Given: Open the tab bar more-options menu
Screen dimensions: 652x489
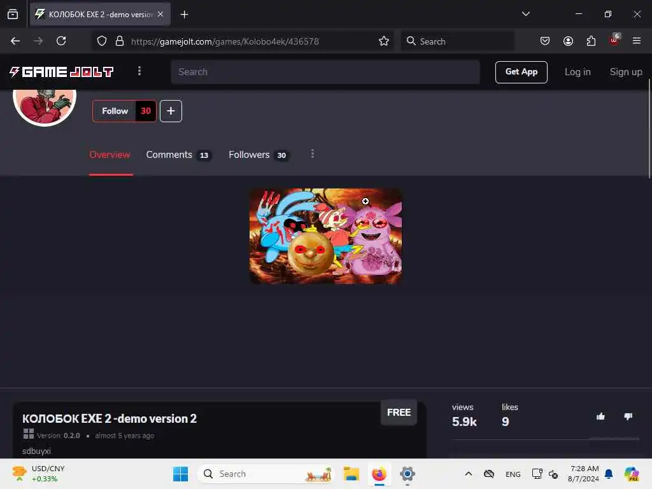Looking at the screenshot, I should click(312, 154).
